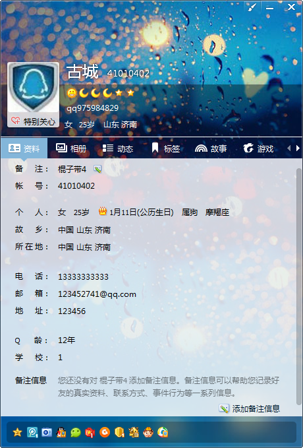Open the skin brush icon in title bar
Image resolution: width=303 pixels, height=448 pixels.
pyautogui.click(x=252, y=7)
